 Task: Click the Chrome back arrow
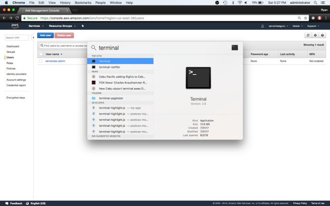click(x=4, y=18)
